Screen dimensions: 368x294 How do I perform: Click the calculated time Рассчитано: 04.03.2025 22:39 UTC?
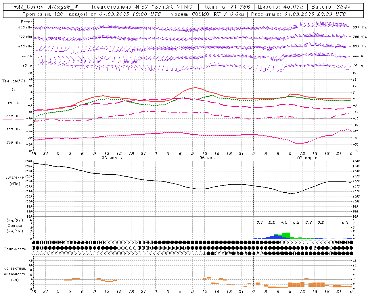[298, 14]
